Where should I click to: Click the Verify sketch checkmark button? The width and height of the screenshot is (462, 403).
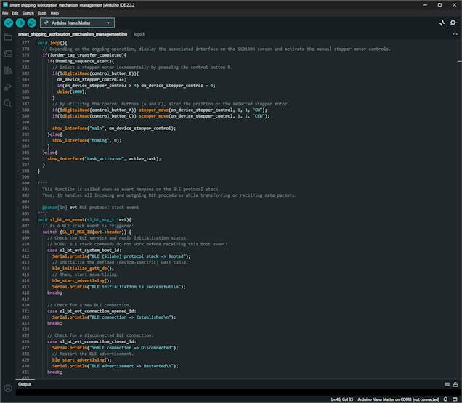8,23
